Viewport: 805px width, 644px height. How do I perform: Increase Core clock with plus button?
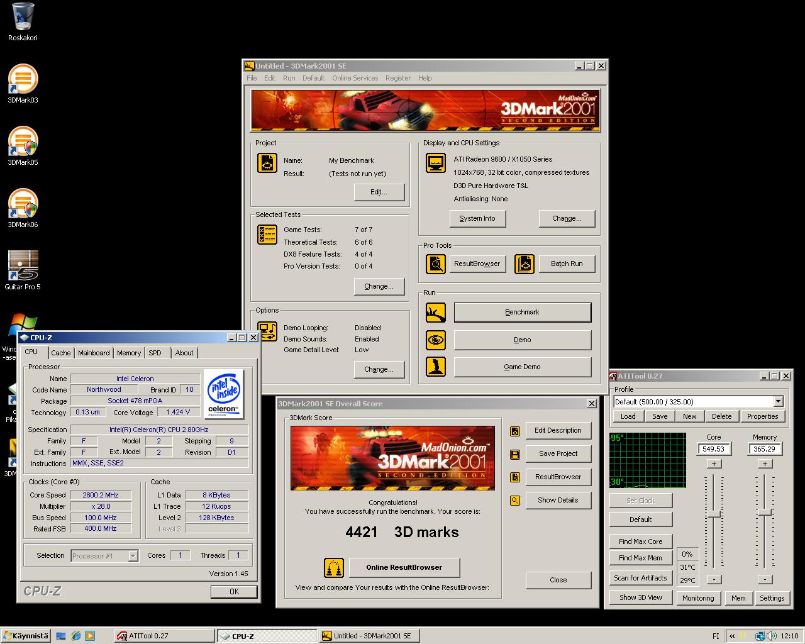click(714, 464)
